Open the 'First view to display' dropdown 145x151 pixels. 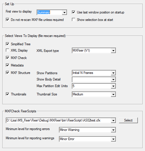tap(64, 12)
